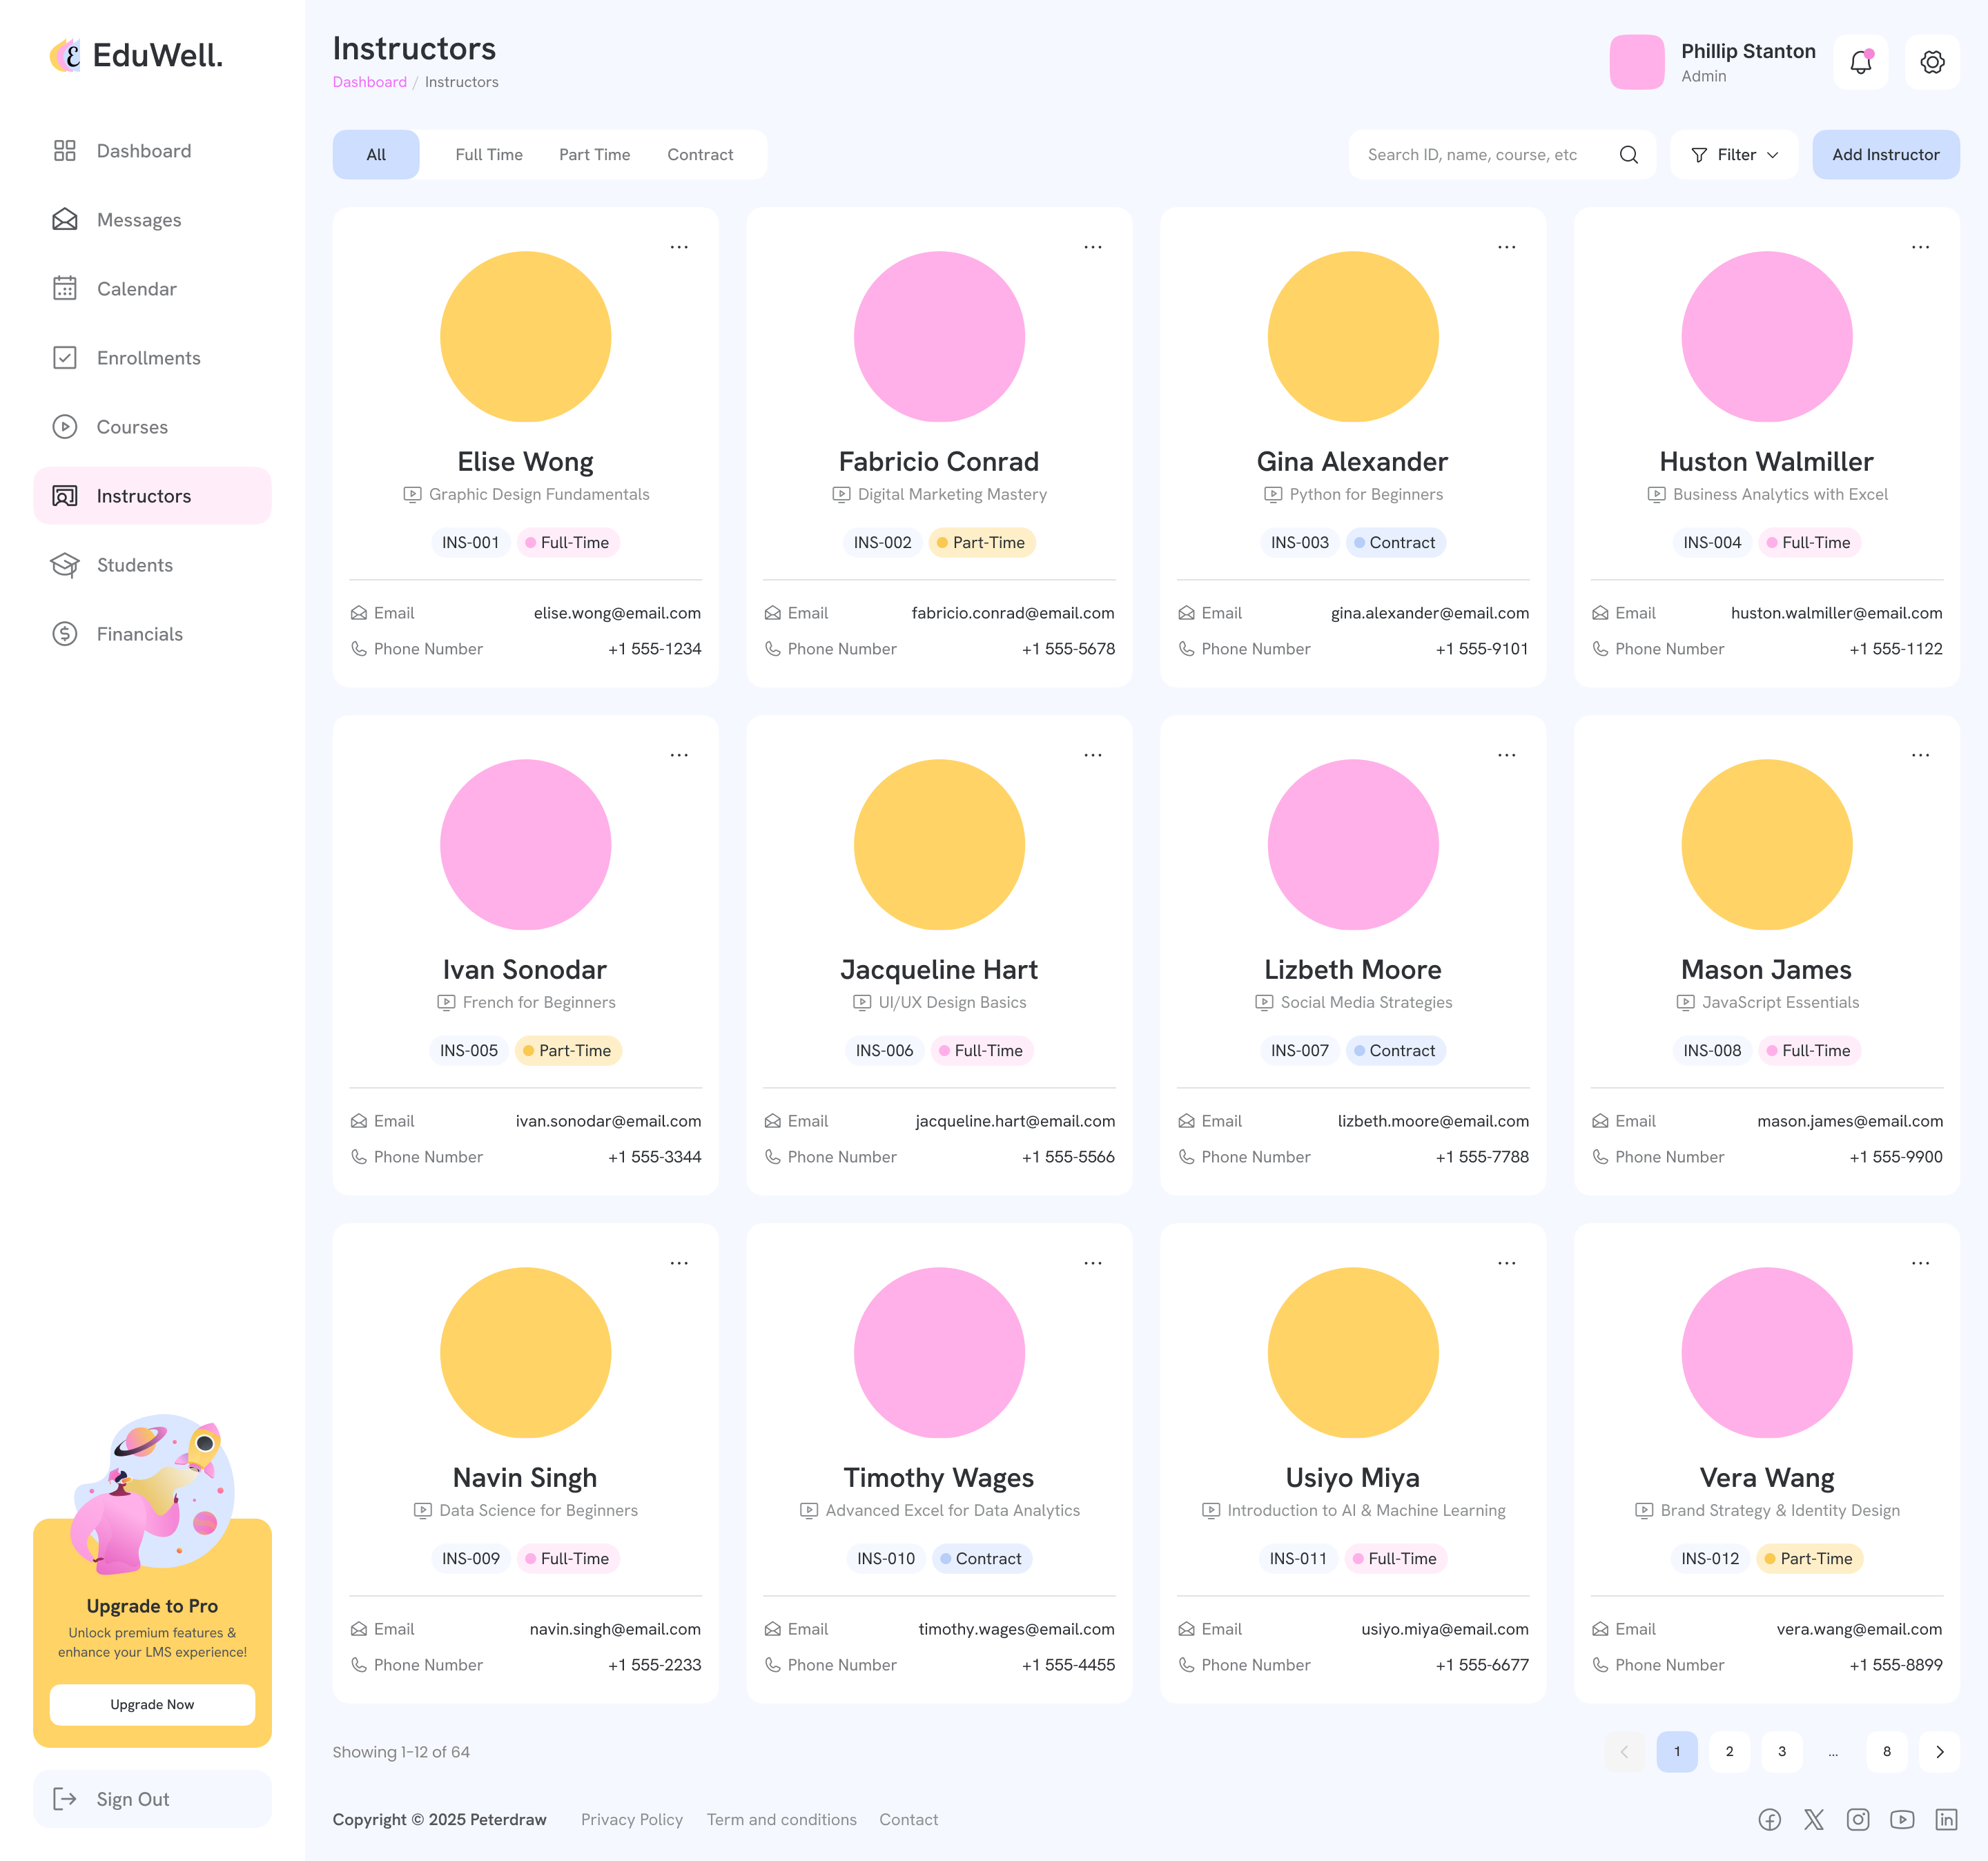Follow the Dashboard breadcrumb link
This screenshot has height=1861, width=1988.
pyautogui.click(x=369, y=82)
